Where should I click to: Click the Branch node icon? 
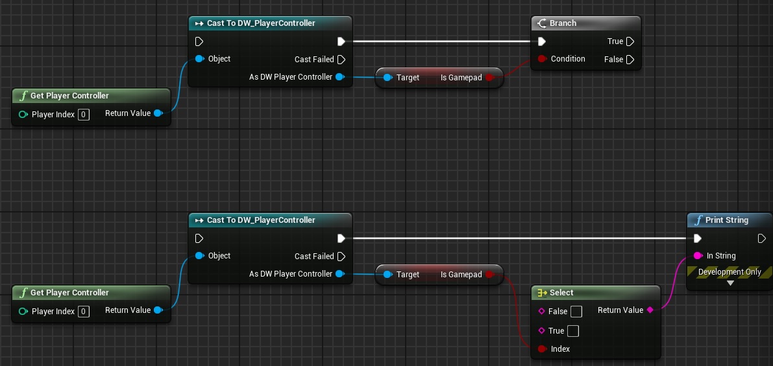542,23
